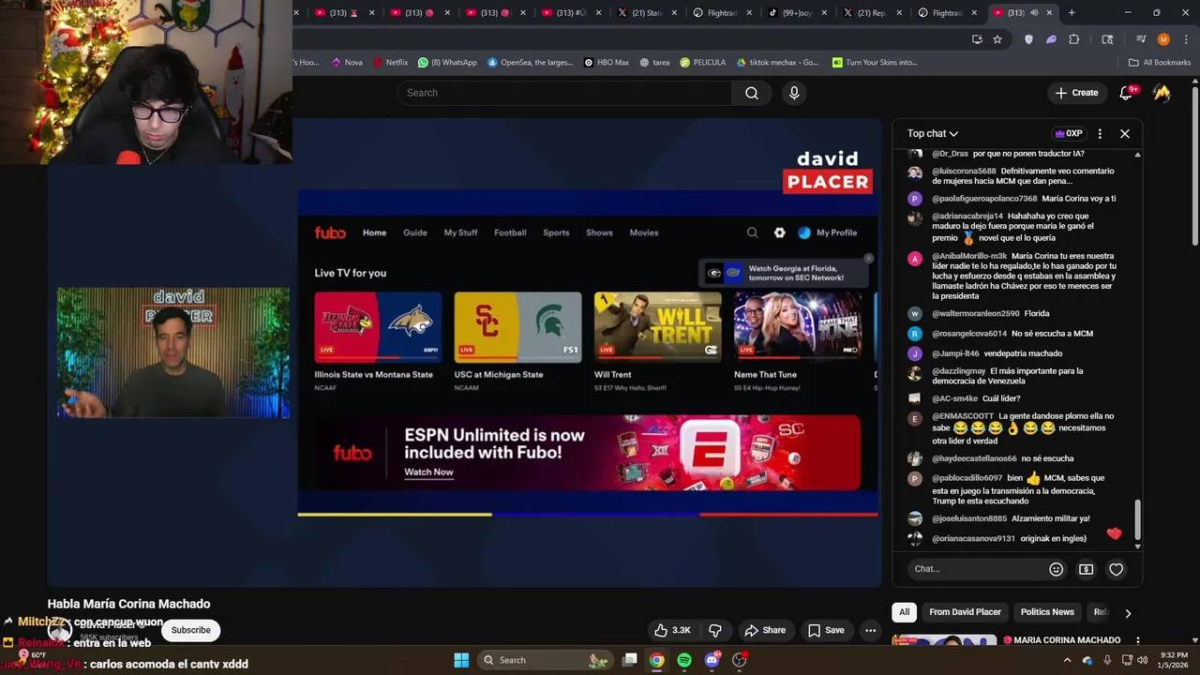The width and height of the screenshot is (1200, 675).
Task: Open the Turn Your Skins into bookmark
Action: click(873, 63)
